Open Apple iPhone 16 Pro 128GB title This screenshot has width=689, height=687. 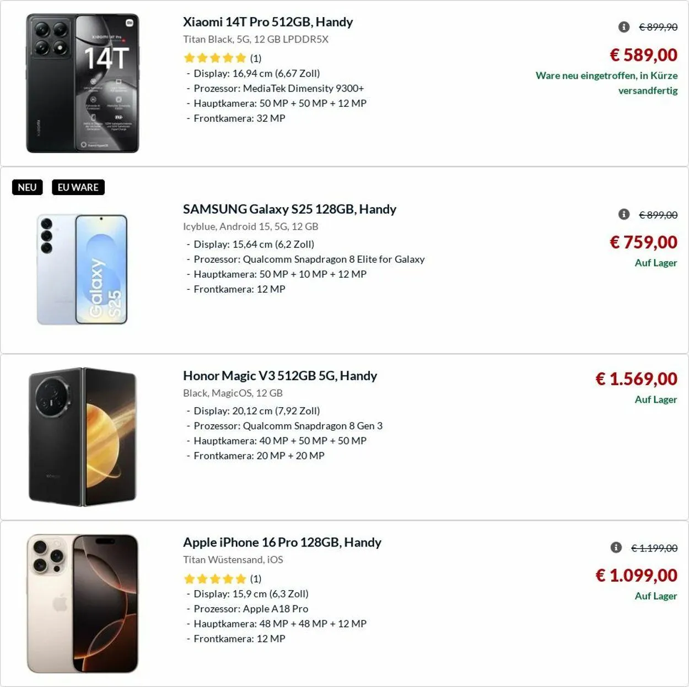click(x=282, y=542)
